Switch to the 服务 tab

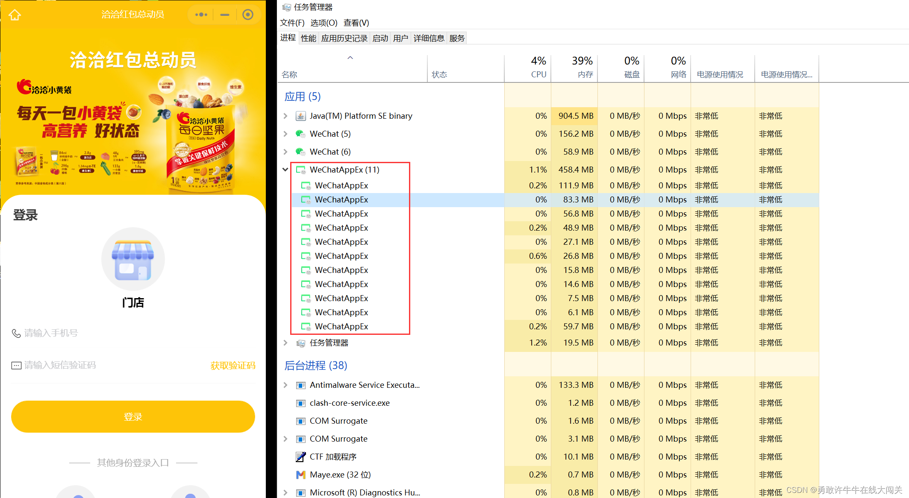(457, 38)
